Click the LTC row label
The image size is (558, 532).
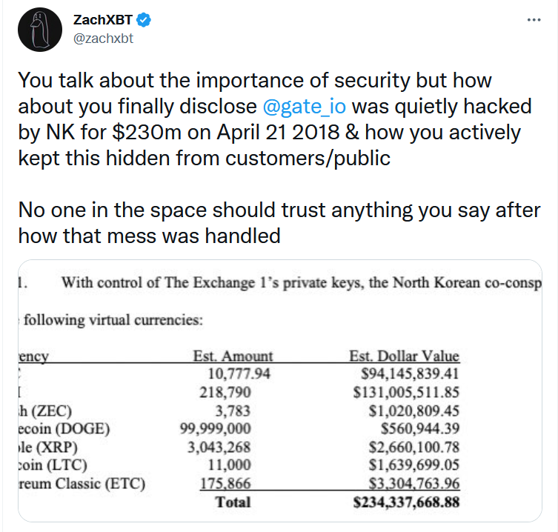pos(53,465)
